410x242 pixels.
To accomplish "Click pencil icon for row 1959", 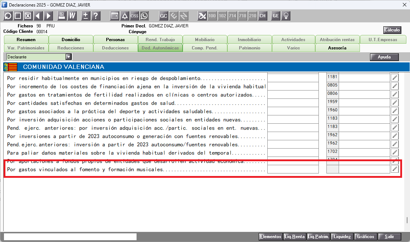I will pos(395,103).
